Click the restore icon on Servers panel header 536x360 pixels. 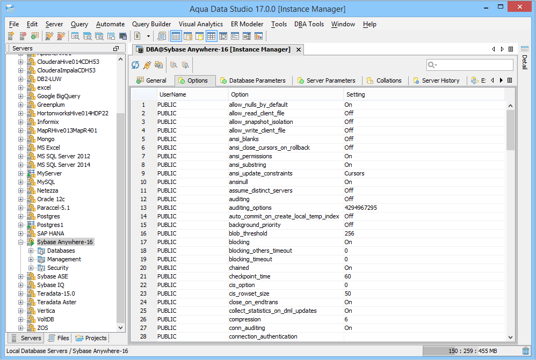[116, 48]
